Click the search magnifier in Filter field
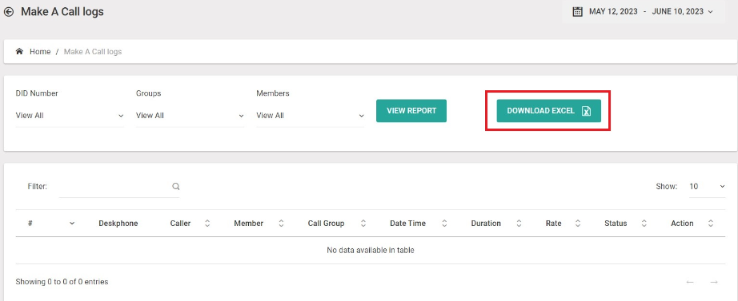This screenshot has width=738, height=301. coord(175,186)
